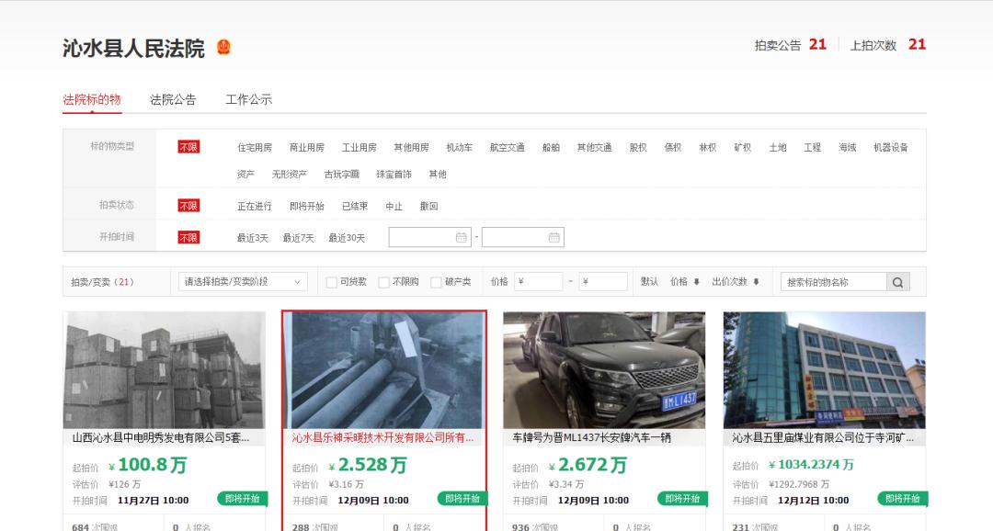The image size is (993, 531).
Task: Expand the 请选择拍卖/变卖阶段 dropdown
Action: click(x=243, y=282)
